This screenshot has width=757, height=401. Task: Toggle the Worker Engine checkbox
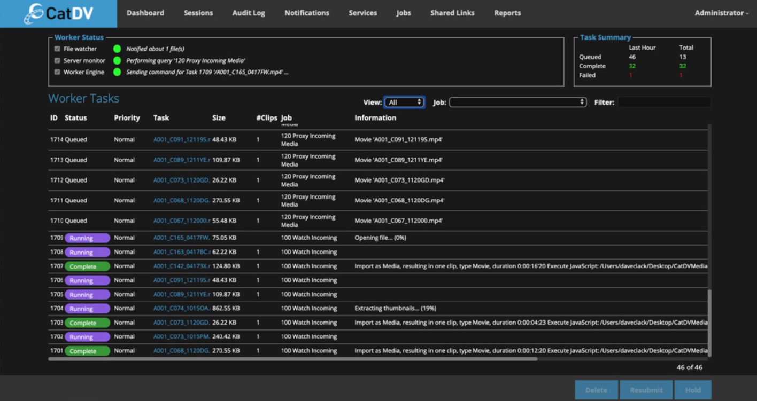(57, 72)
